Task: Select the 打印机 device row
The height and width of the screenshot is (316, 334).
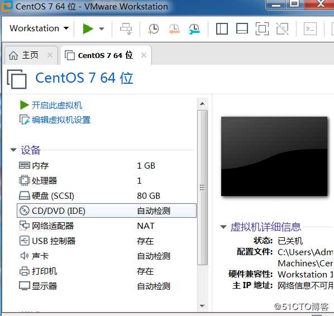Action: pyautogui.click(x=107, y=271)
